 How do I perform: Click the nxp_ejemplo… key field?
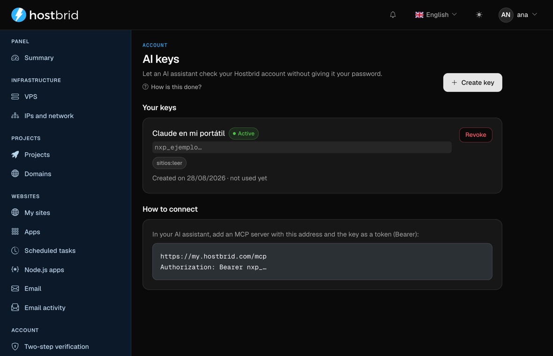tap(302, 148)
